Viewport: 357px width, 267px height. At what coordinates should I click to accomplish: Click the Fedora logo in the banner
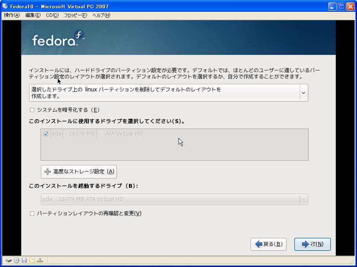tap(58, 38)
